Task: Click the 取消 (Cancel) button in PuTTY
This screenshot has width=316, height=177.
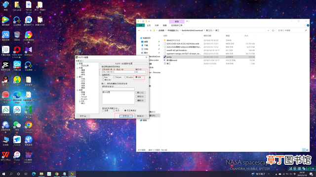Action: point(140,116)
